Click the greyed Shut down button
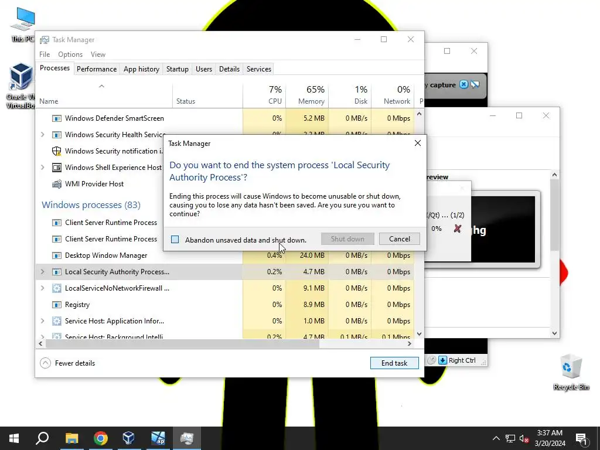The width and height of the screenshot is (600, 450). pos(347,239)
